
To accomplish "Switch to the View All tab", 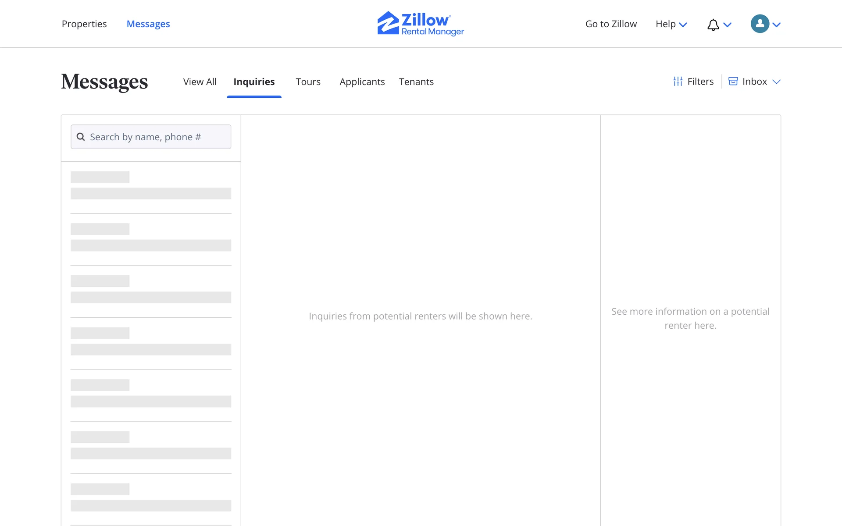I will (x=200, y=82).
